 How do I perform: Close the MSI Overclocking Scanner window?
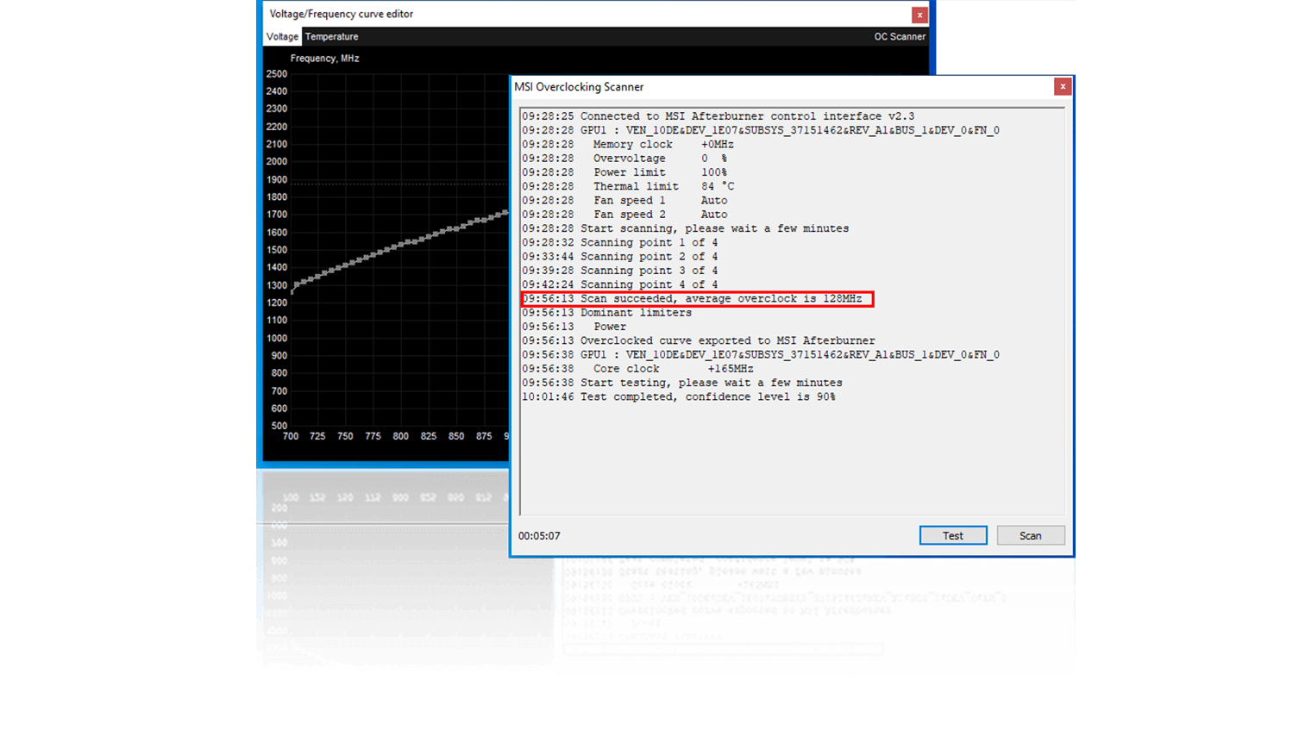coord(1063,87)
